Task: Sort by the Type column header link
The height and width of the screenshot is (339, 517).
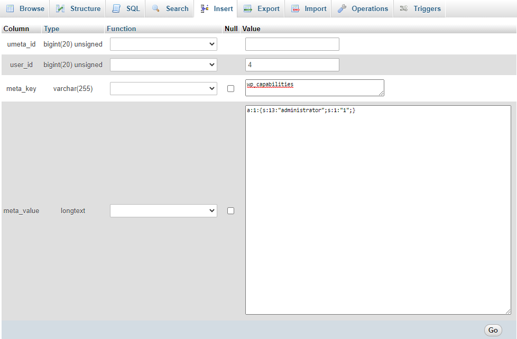Action: [x=51, y=29]
